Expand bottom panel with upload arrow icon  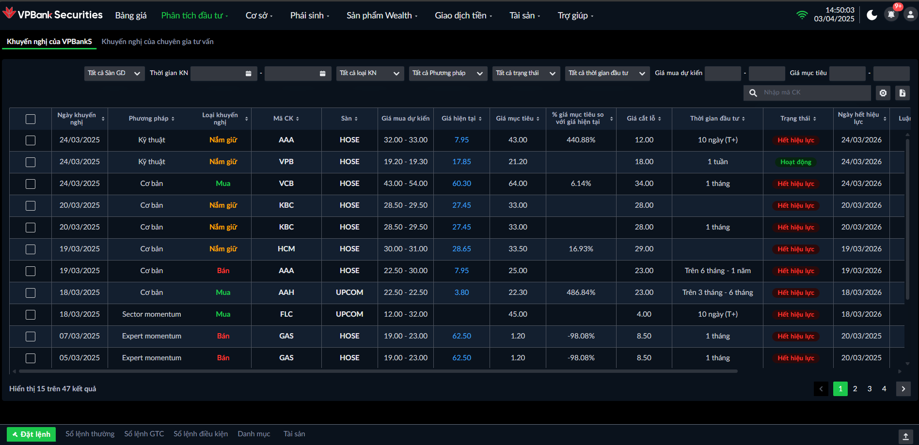pyautogui.click(x=905, y=436)
